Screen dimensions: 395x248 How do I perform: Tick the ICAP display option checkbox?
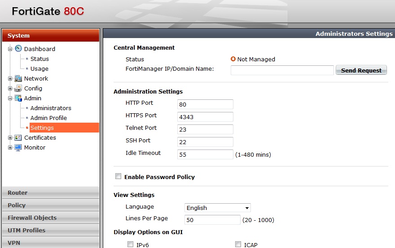(x=238, y=244)
